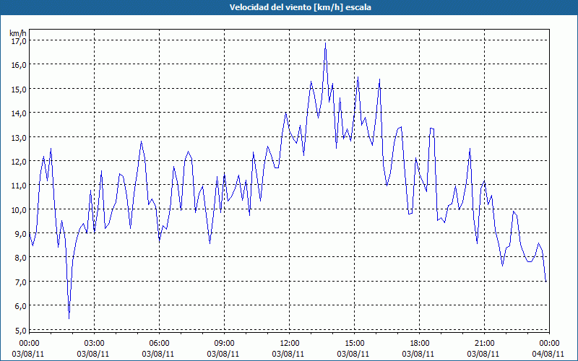Click the 'km/h' axis unit label
Image resolution: width=578 pixels, height=361 pixels.
(x=18, y=33)
